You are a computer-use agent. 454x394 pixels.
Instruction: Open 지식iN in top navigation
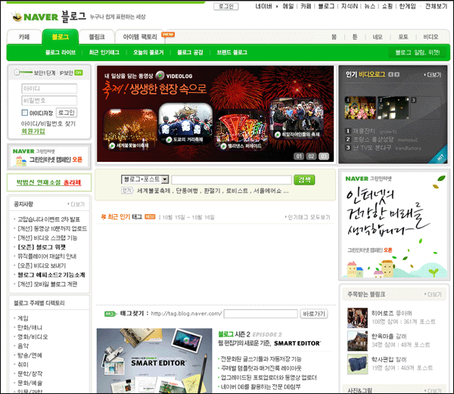349,6
